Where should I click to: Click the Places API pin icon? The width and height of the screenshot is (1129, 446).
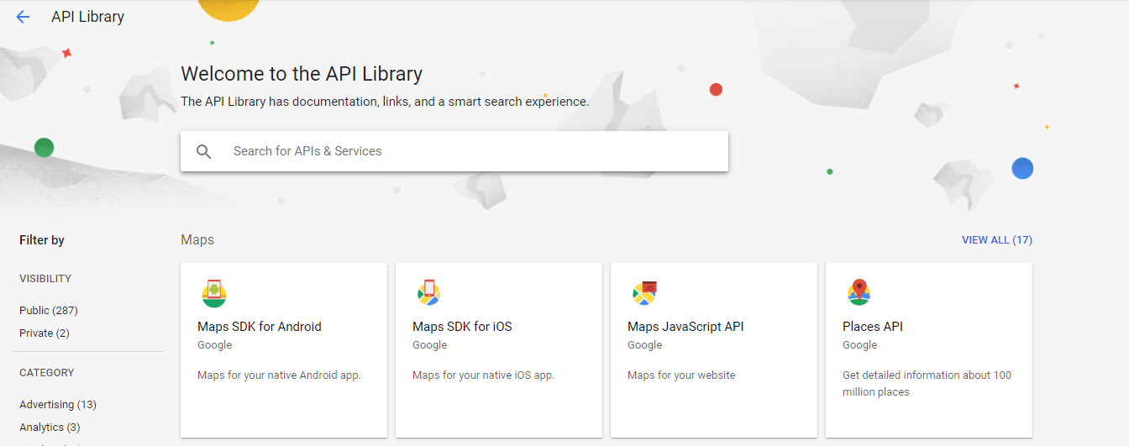coord(859,292)
